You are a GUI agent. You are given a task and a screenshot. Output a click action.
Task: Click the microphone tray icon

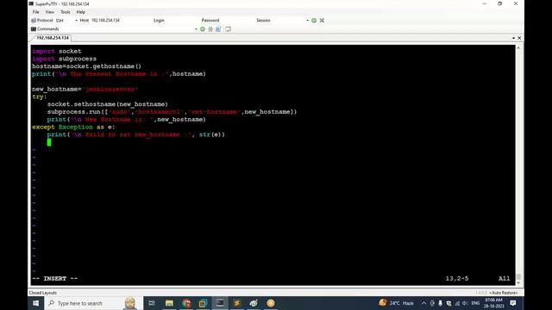coord(441,303)
